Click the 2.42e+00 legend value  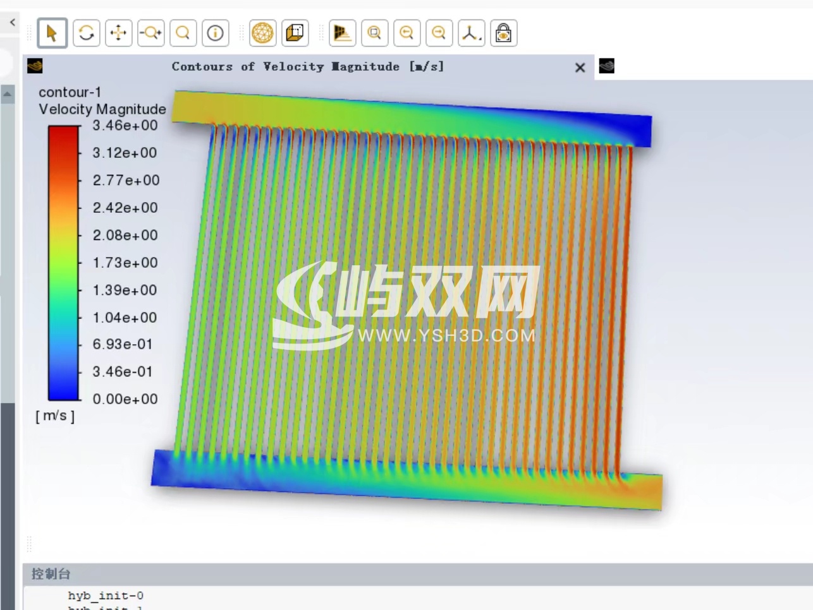coord(125,207)
